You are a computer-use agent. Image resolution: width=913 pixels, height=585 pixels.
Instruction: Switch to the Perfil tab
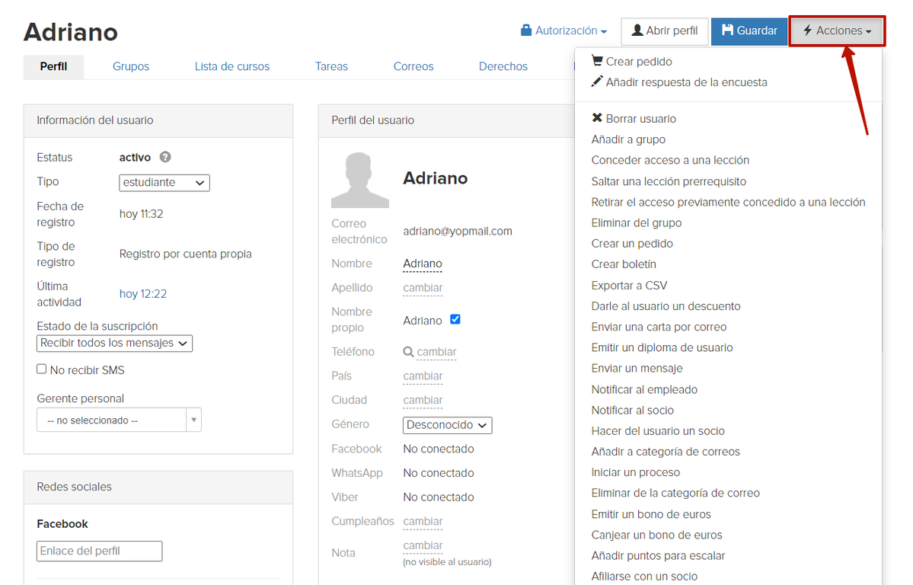(53, 66)
